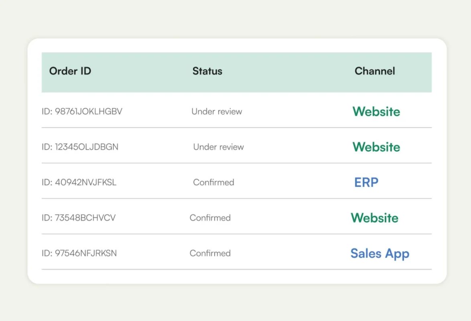The image size is (471, 321).
Task: Click the Confirmed status of order 40942NVJFKSL
Action: click(213, 182)
